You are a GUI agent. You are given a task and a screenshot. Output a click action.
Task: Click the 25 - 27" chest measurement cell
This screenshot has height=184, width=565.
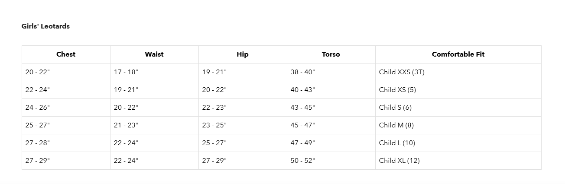[38, 125]
